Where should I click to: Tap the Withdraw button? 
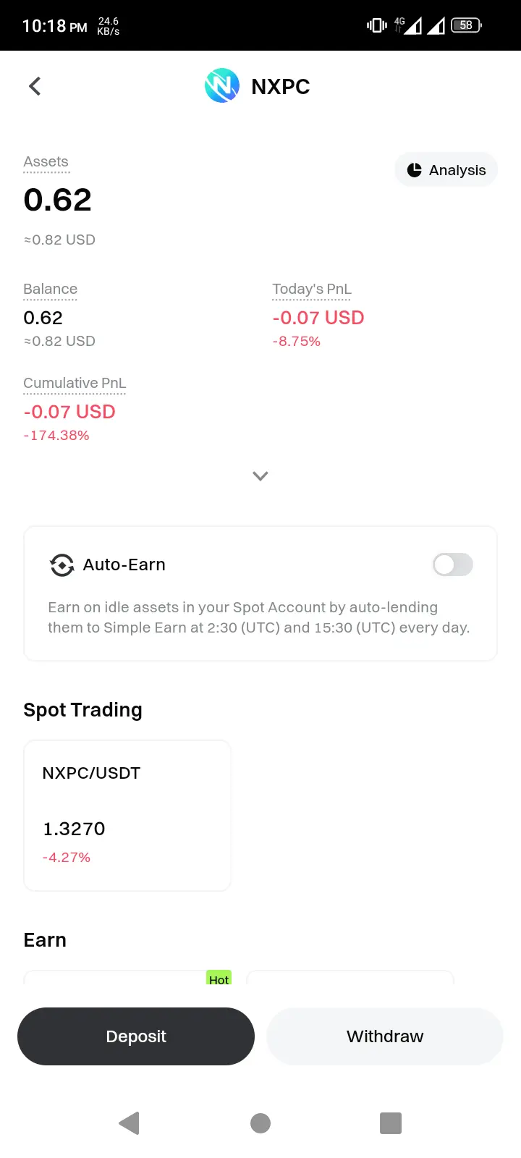click(385, 1036)
